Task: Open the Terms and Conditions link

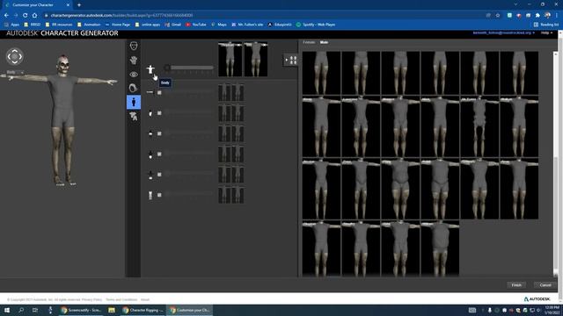Action: 121,299
